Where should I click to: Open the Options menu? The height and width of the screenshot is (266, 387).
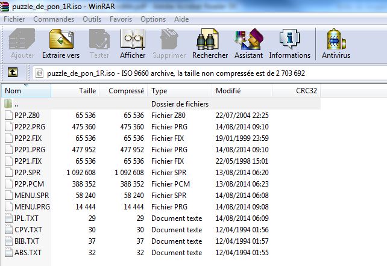pos(153,19)
